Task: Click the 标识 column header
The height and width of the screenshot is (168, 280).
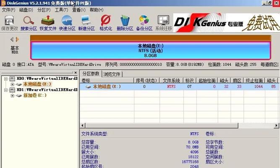Action: click(190, 81)
